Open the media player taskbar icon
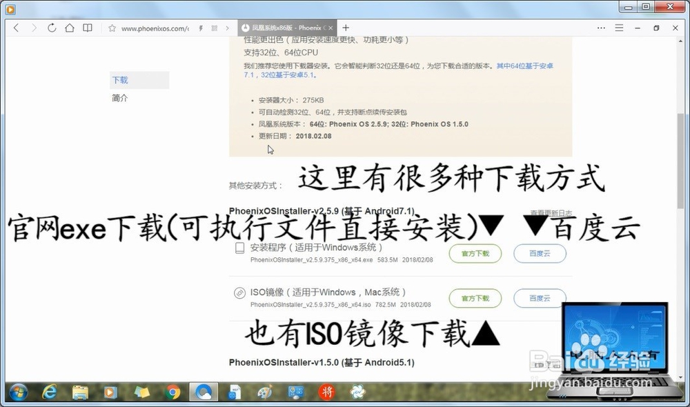The width and height of the screenshot is (690, 407). coord(110,392)
